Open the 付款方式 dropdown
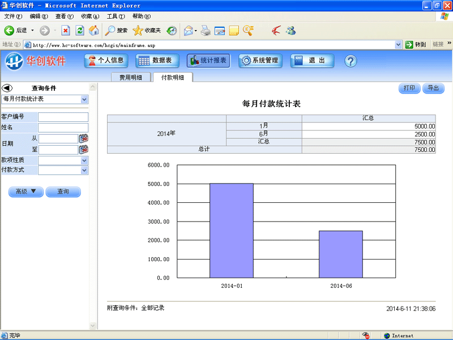This screenshot has width=453, height=340. (63, 171)
